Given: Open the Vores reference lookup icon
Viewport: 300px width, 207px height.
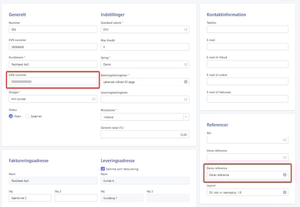Looking at the screenshot, I should (285, 157).
